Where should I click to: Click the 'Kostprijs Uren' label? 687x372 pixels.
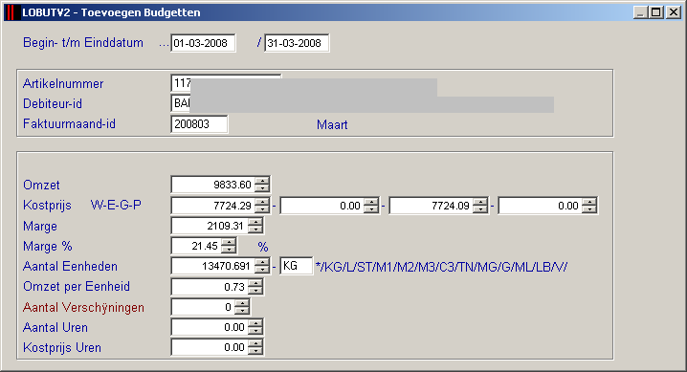pos(62,347)
